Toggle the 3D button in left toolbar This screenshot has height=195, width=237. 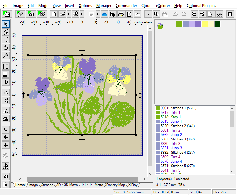click(5, 185)
